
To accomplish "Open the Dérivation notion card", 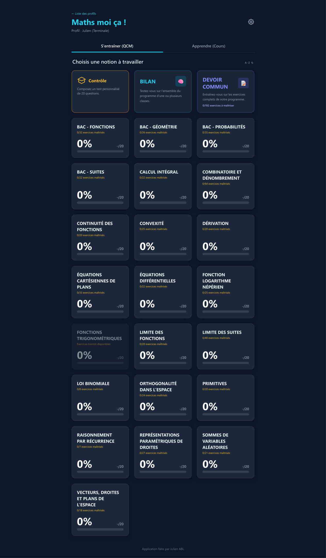I will pyautogui.click(x=226, y=237).
